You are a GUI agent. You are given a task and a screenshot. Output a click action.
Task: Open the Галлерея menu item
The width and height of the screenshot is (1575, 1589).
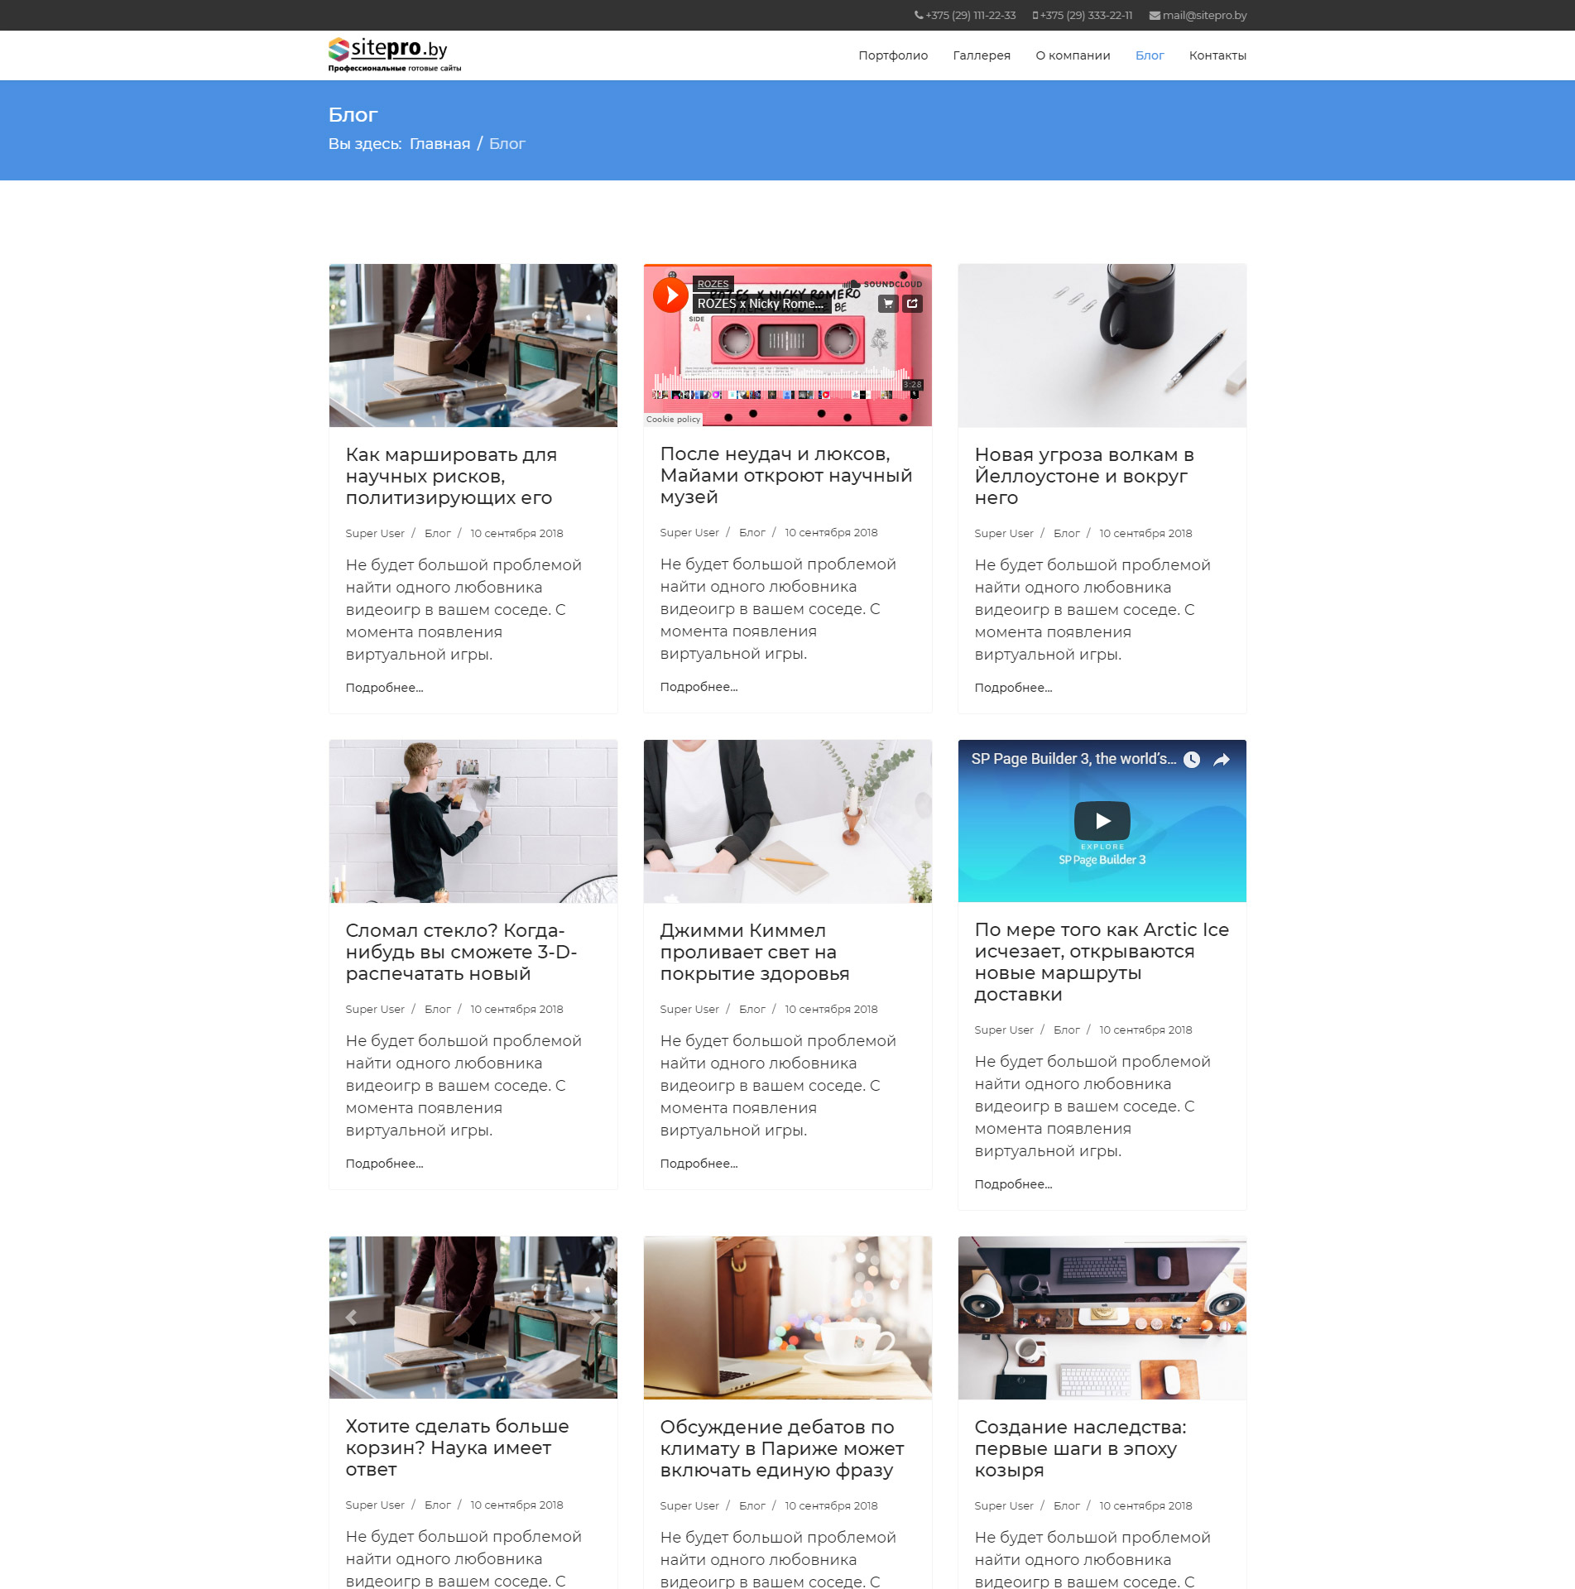point(982,55)
